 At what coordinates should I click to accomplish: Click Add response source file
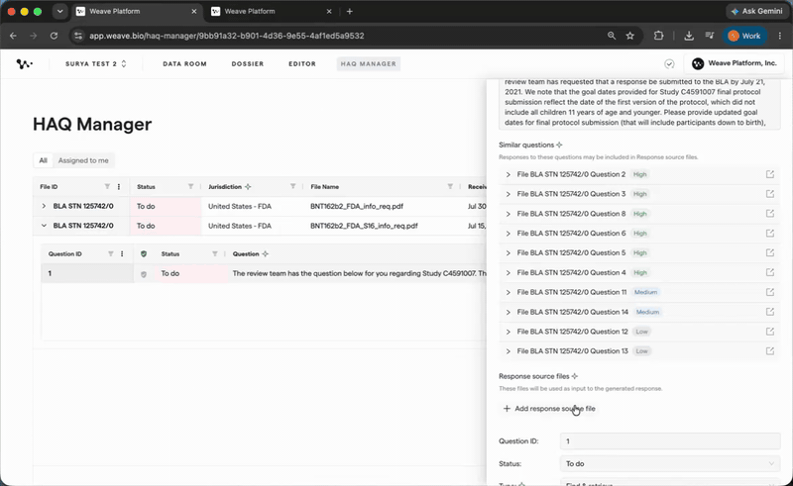(549, 409)
